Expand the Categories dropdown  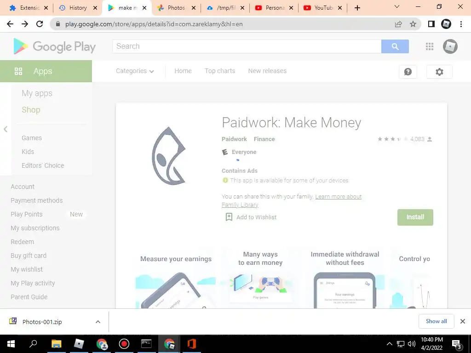tap(135, 71)
